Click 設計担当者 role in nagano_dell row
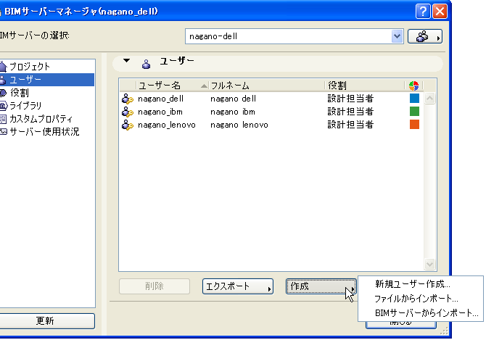The width and height of the screenshot is (486, 340). pyautogui.click(x=350, y=99)
